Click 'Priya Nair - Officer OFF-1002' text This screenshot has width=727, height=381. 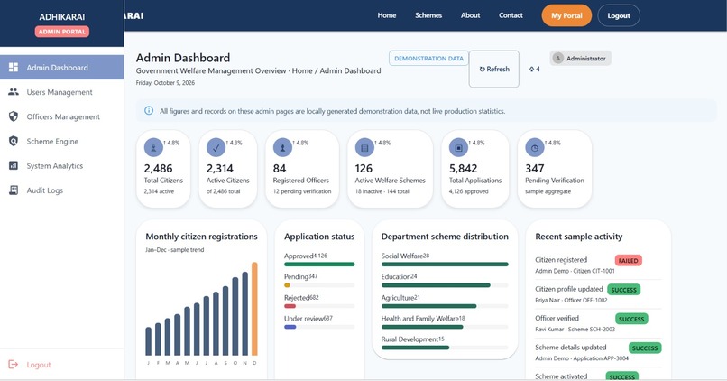point(571,301)
